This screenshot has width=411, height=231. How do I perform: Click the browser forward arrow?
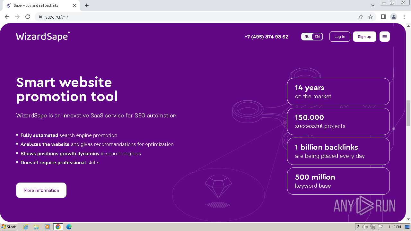pyautogui.click(x=17, y=17)
